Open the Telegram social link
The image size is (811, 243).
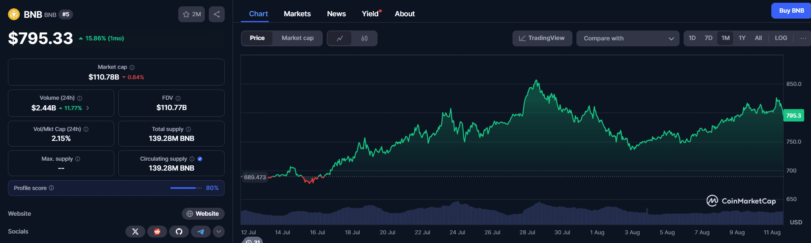(x=201, y=232)
